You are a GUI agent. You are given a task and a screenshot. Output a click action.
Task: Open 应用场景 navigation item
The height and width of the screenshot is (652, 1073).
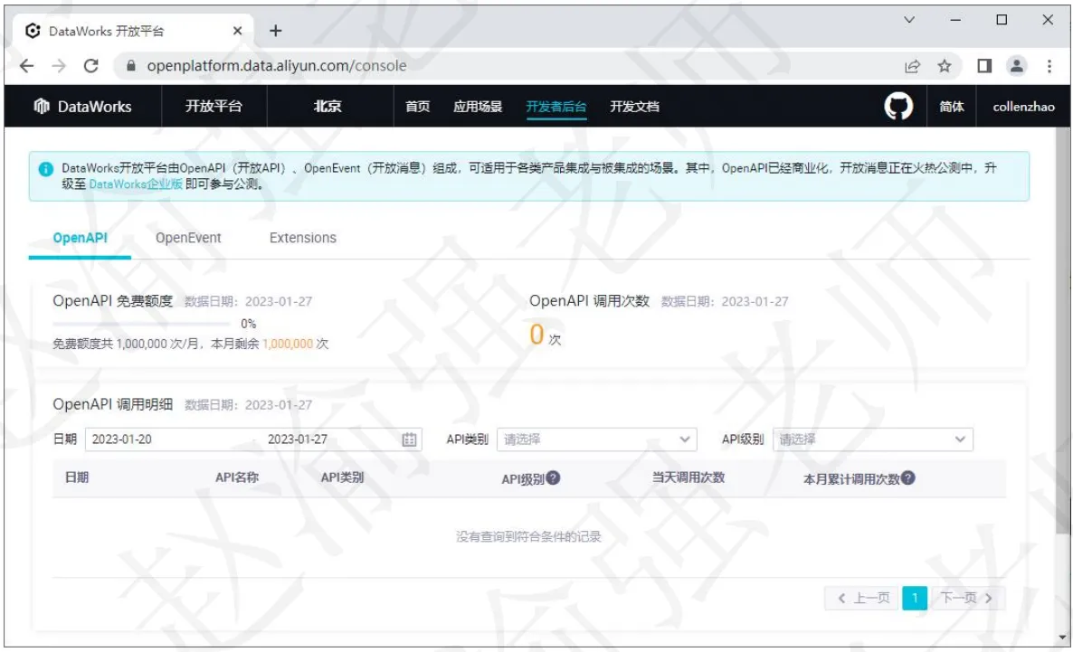pos(478,106)
